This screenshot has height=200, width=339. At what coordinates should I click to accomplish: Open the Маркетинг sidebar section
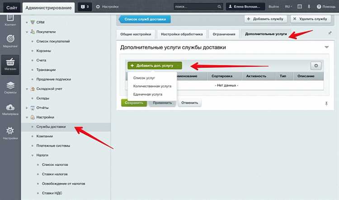click(x=10, y=41)
